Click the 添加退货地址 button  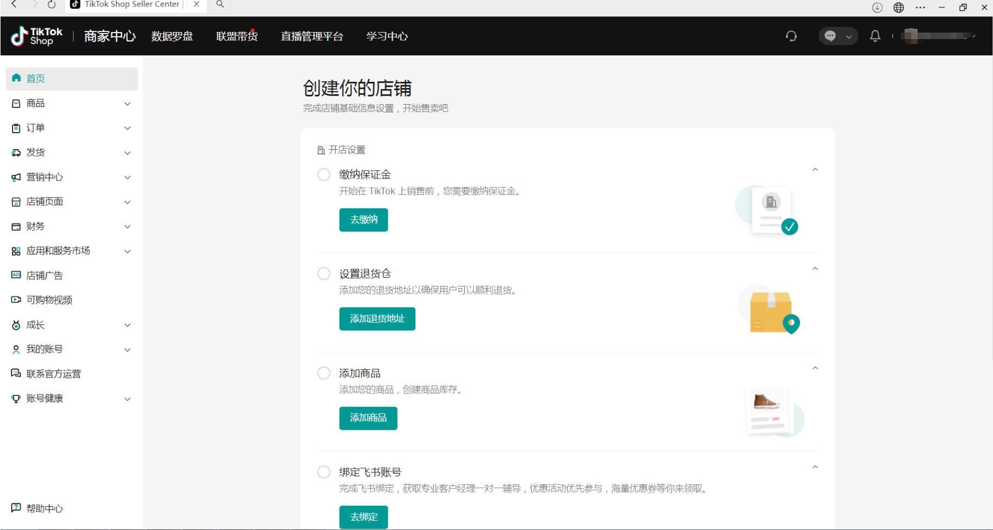[377, 319]
